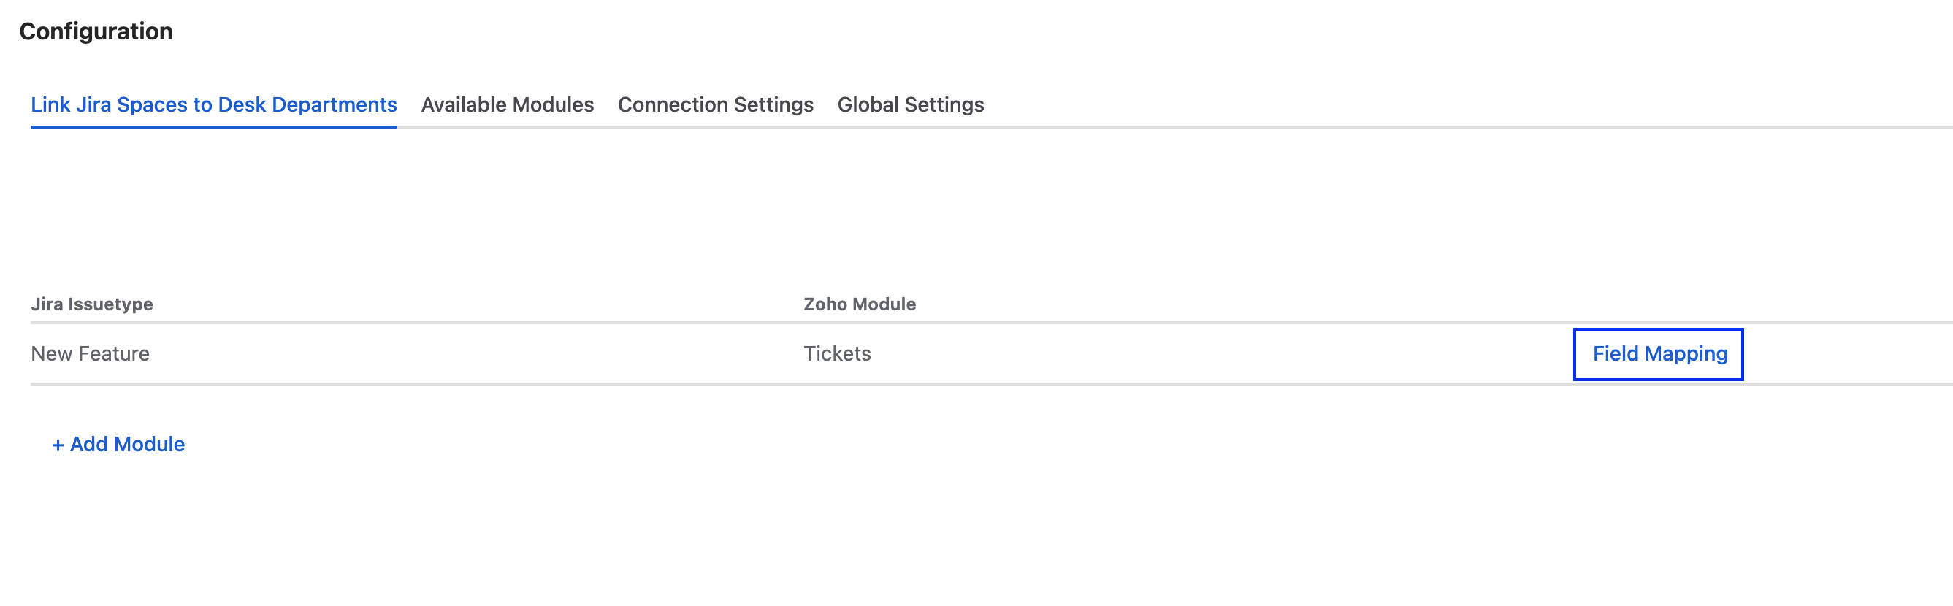The height and width of the screenshot is (606, 1953).
Task: Select the Tickets module cell
Action: coord(837,354)
